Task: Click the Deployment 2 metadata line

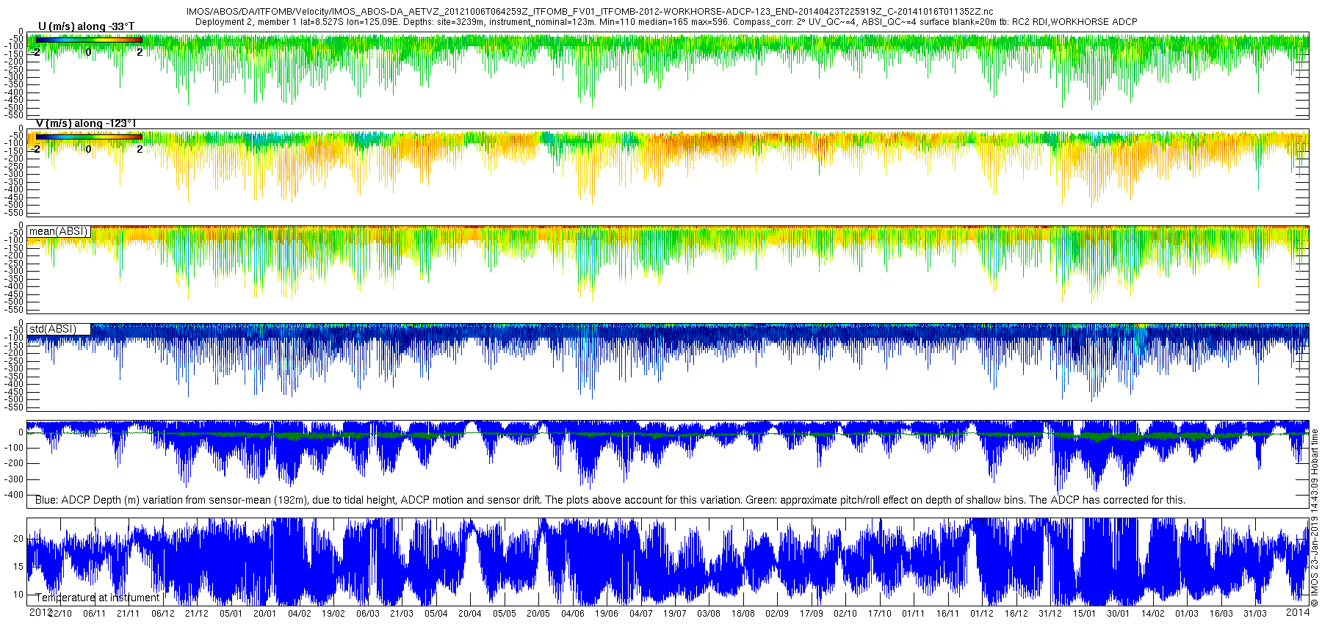Action: 666,22
